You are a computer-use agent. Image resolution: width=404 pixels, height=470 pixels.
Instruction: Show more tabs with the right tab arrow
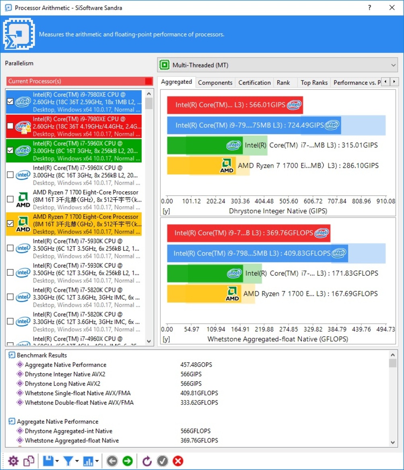[x=394, y=82]
